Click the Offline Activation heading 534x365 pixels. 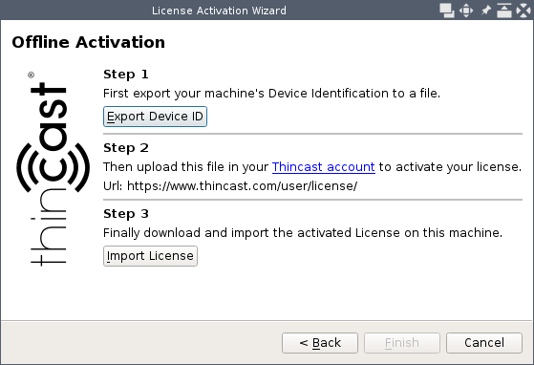(x=88, y=42)
